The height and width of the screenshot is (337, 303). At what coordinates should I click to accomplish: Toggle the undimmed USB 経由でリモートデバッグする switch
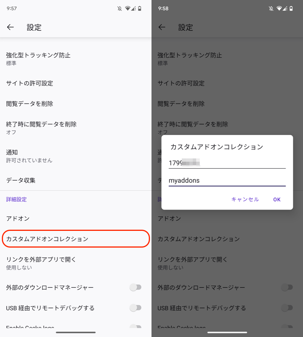coord(135,308)
